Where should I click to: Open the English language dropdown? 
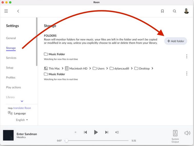[x=22, y=120]
